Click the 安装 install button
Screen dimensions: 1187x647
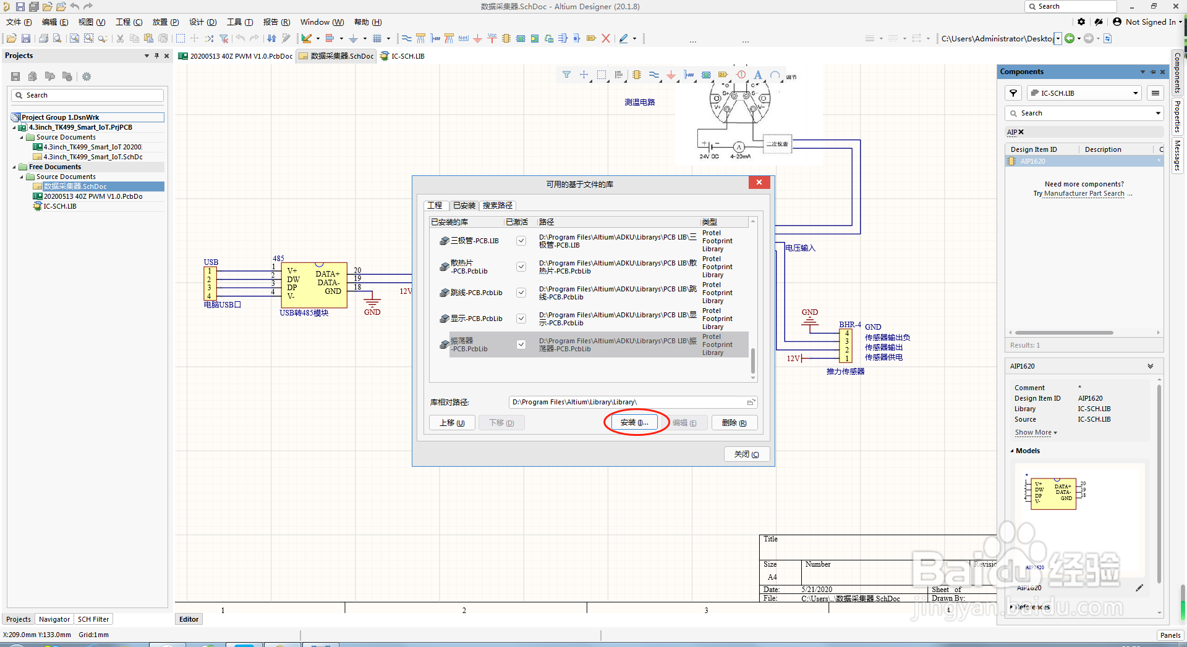pyautogui.click(x=634, y=423)
